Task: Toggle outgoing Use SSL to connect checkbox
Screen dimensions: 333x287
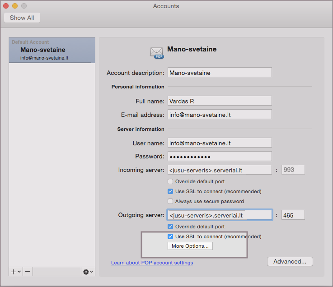Action: point(170,236)
